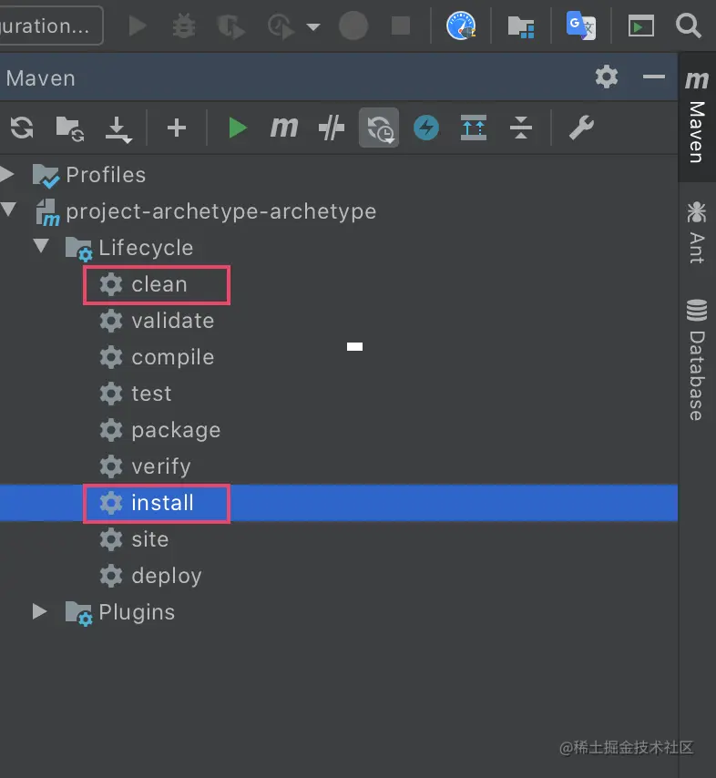Toggle skip tests mode lightning icon
716x778 pixels.
pos(426,128)
